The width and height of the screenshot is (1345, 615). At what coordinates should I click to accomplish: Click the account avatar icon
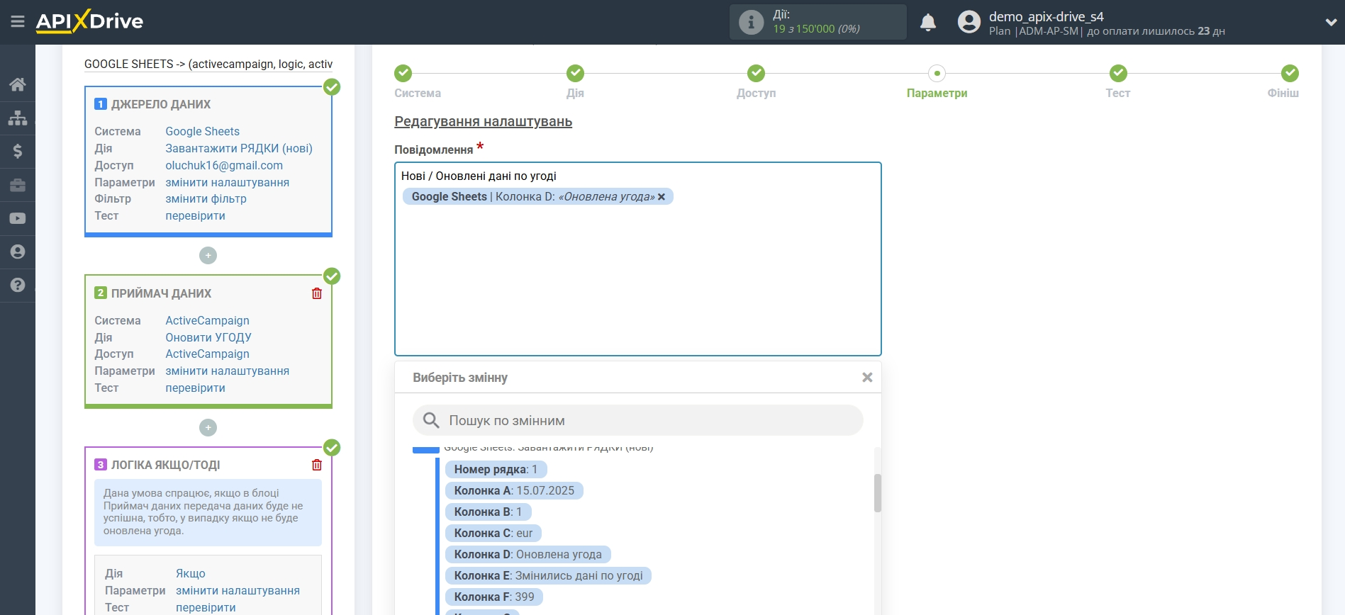[969, 22]
